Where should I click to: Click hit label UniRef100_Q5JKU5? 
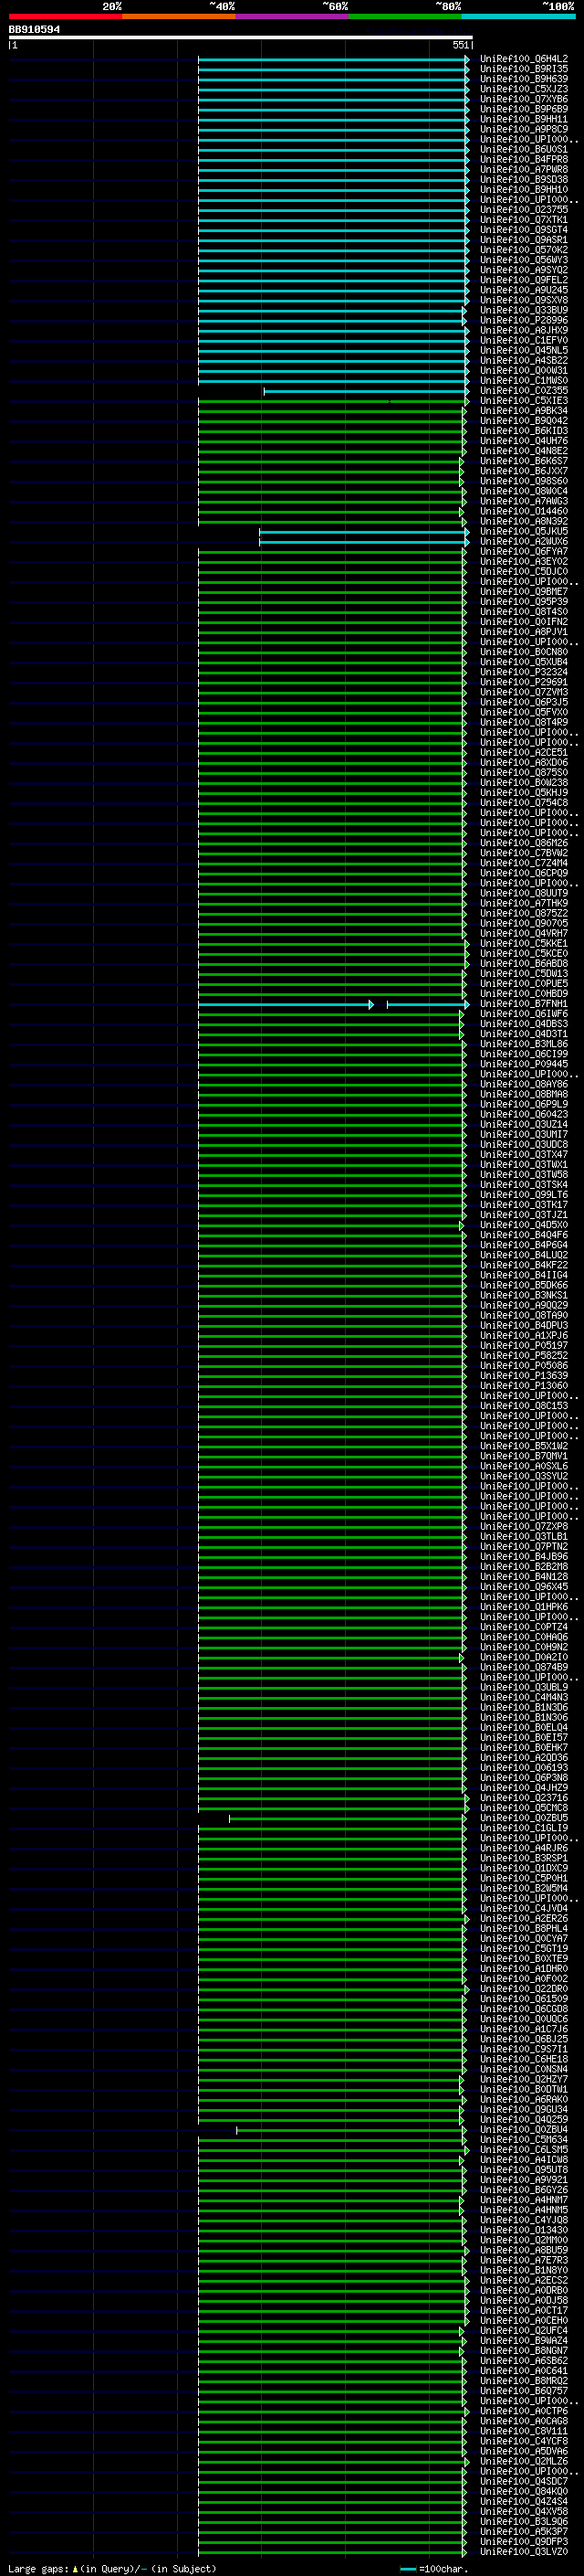(523, 531)
